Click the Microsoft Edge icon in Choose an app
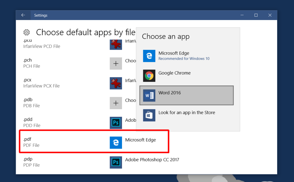 pos(149,56)
